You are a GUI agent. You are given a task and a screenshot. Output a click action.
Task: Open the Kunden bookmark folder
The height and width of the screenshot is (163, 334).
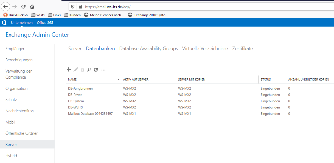72,15
